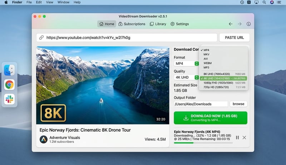Viewport: 286px width, 165px height.
Task: Click the PASTE URL button
Action: pos(235,38)
